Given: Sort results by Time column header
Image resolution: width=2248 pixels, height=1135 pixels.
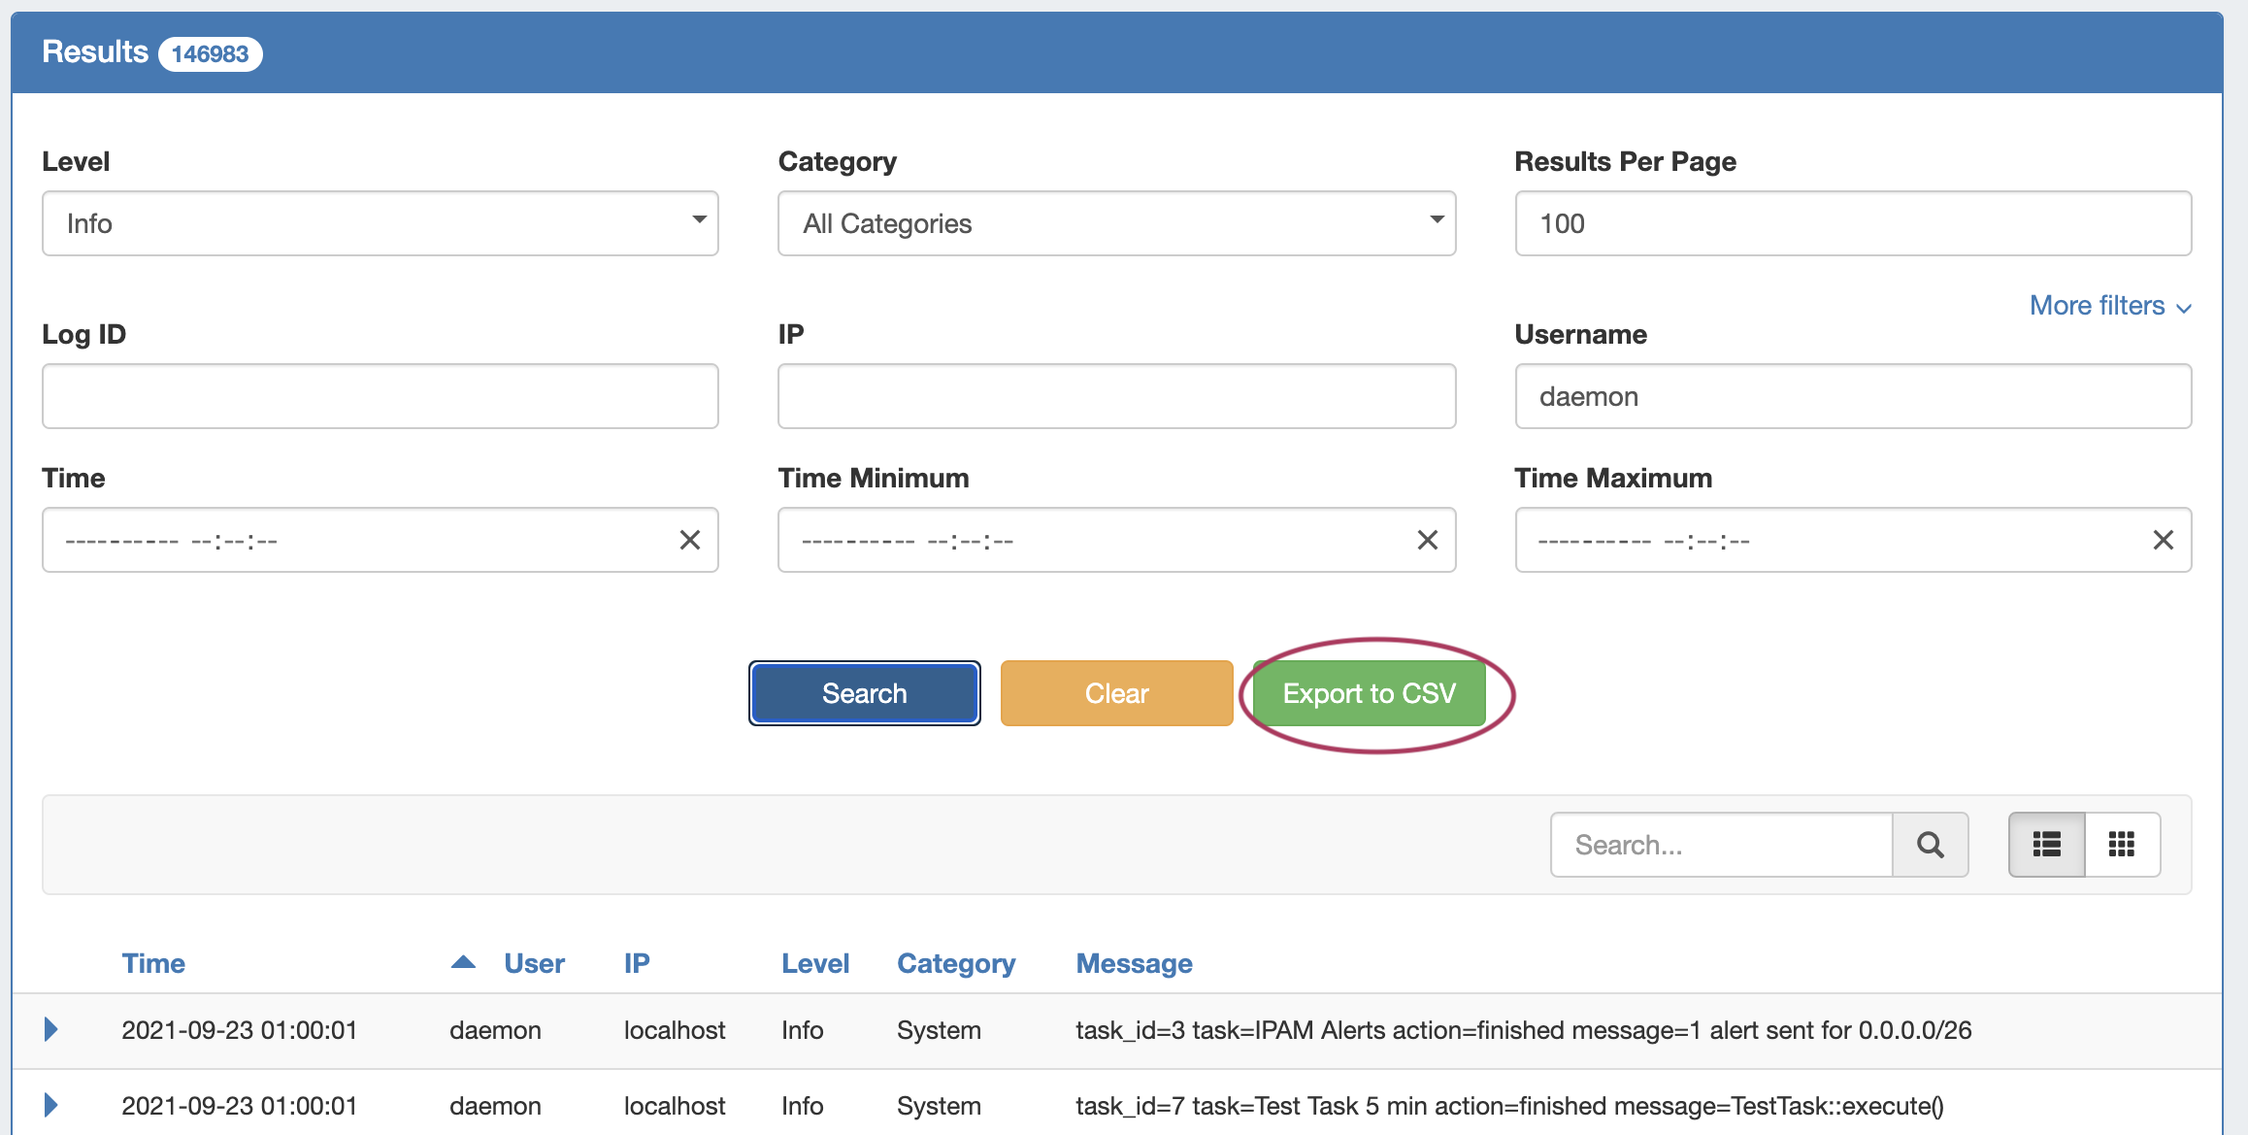Looking at the screenshot, I should click(x=153, y=963).
